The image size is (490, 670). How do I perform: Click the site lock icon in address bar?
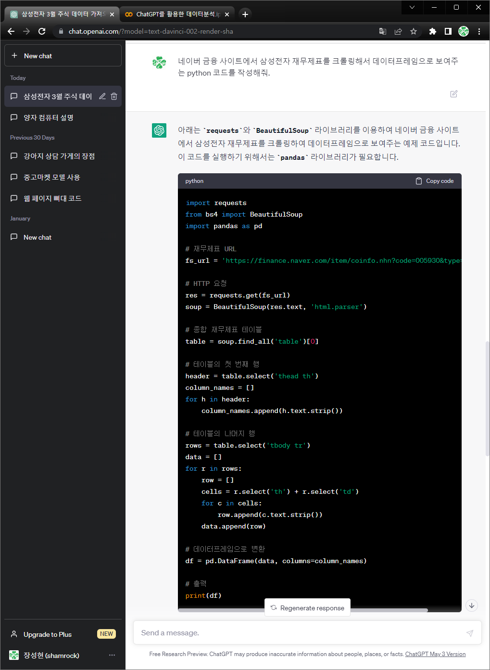[61, 31]
